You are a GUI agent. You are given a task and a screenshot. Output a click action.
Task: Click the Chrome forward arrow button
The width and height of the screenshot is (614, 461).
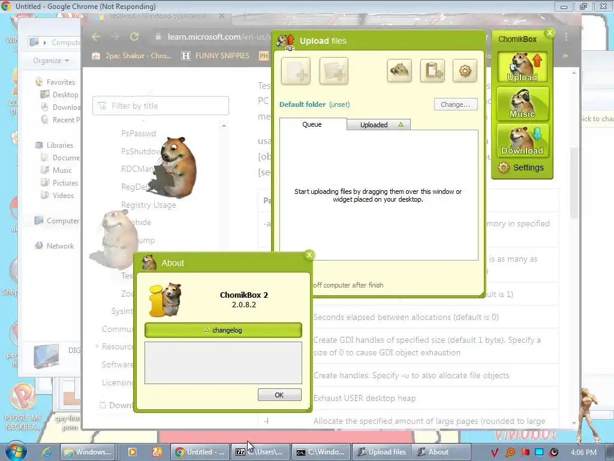click(x=115, y=37)
